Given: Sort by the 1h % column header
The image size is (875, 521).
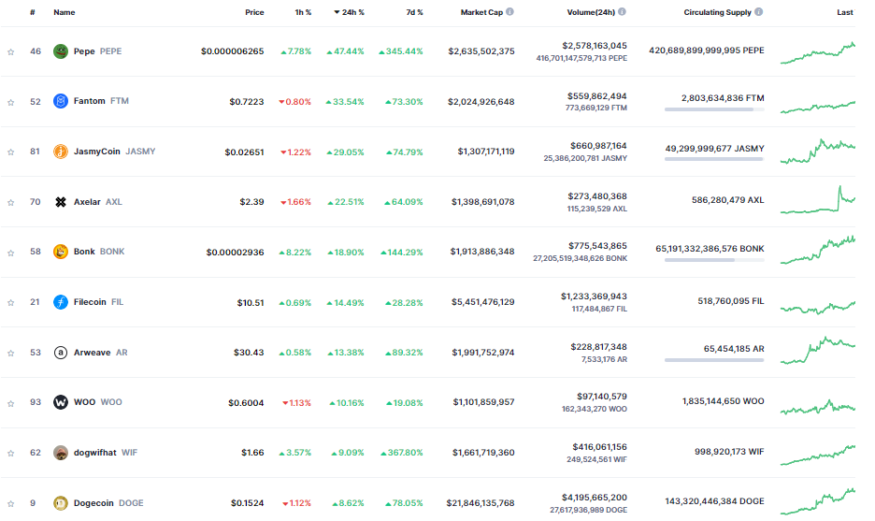Looking at the screenshot, I should [x=303, y=12].
